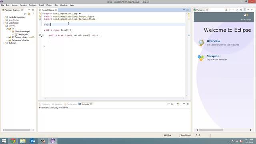Viewport: 256px width, 144px height.
Task: Switch to the Declaration tab
Action: click(x=70, y=104)
